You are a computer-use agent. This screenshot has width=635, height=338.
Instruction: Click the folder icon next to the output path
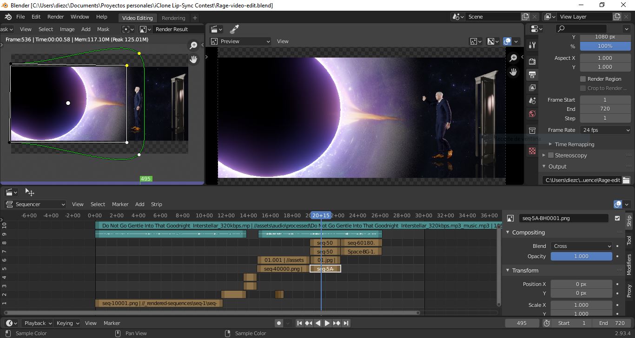tap(626, 180)
